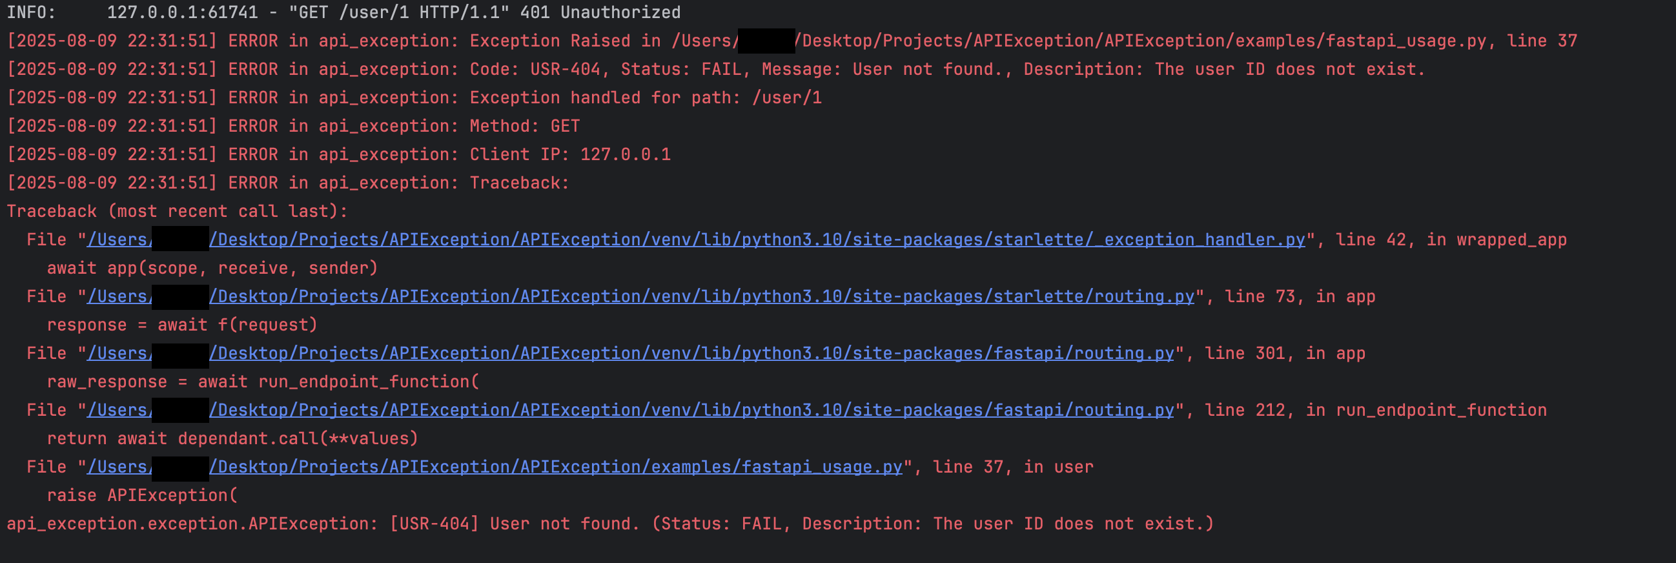
Task: Click the timestamped 'ERROR in api_exception: Traceback:' line
Action: [x=287, y=183]
